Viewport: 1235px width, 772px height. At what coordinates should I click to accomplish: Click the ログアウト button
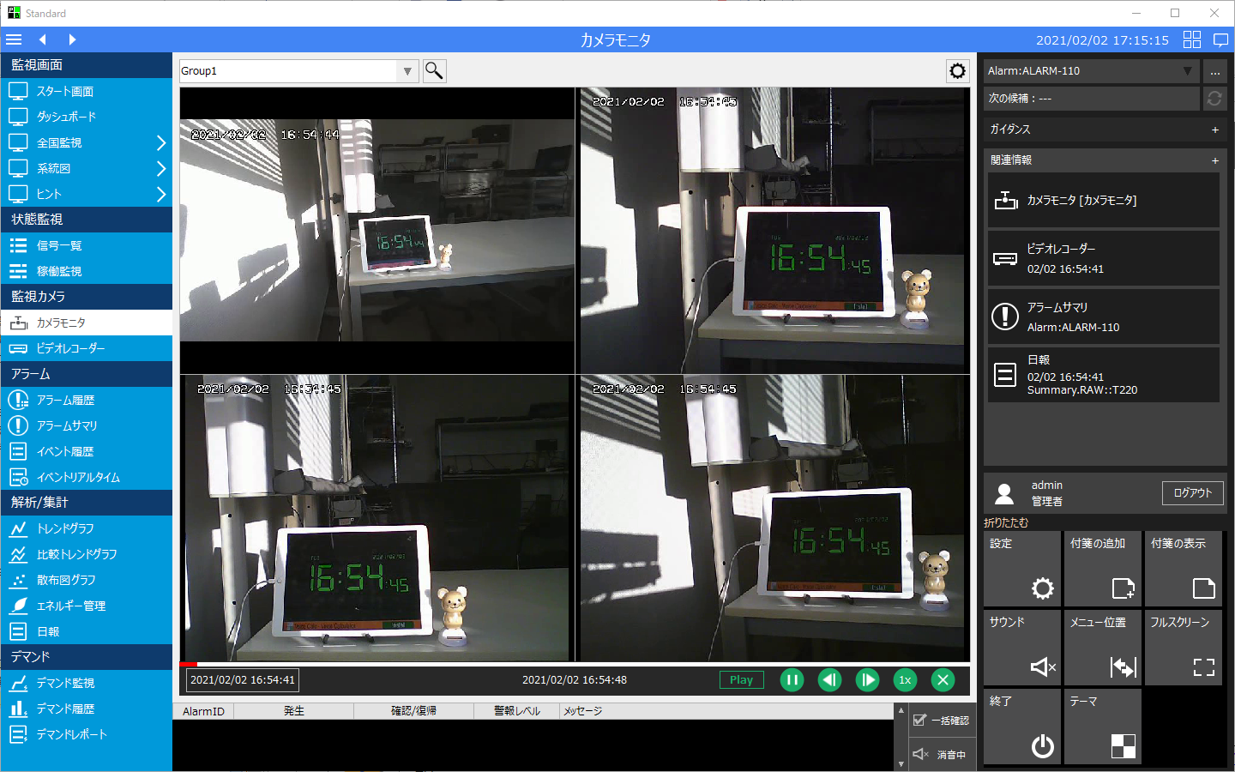[x=1192, y=493]
